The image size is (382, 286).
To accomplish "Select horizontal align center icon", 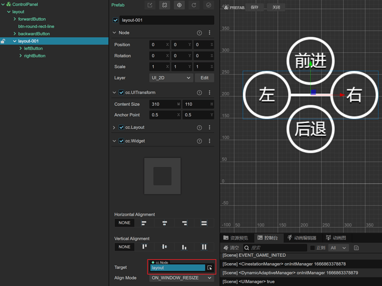I will click(165, 223).
